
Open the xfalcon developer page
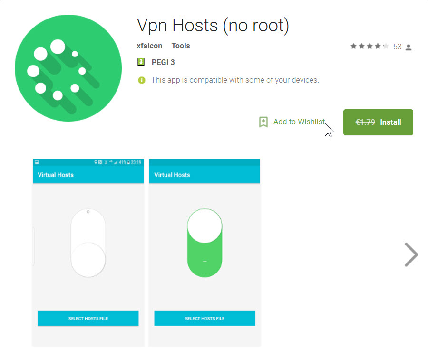coord(149,46)
